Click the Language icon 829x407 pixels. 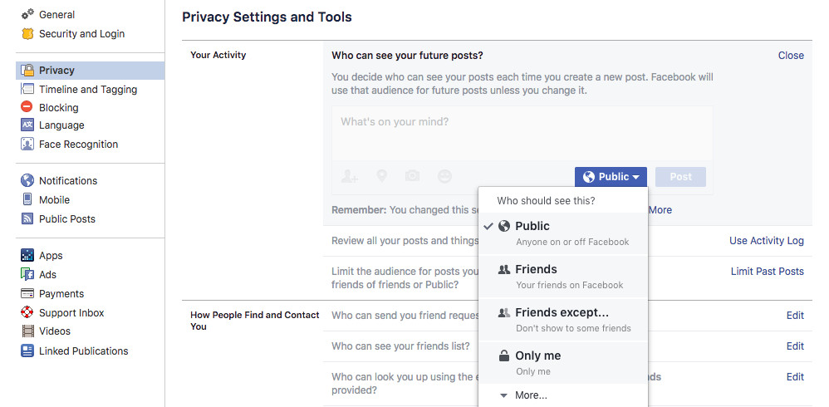click(x=27, y=125)
